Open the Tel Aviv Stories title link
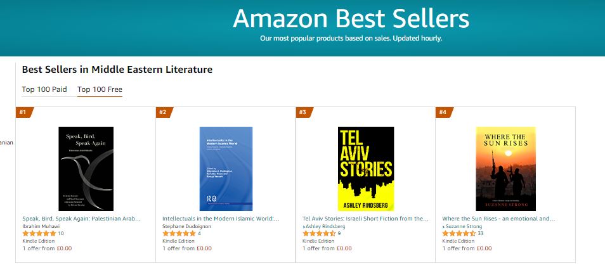This screenshot has width=605, height=275. pos(365,218)
